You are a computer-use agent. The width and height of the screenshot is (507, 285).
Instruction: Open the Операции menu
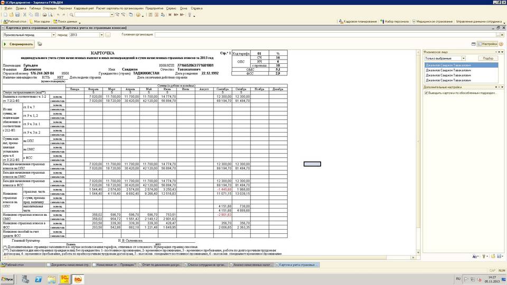pos(50,8)
